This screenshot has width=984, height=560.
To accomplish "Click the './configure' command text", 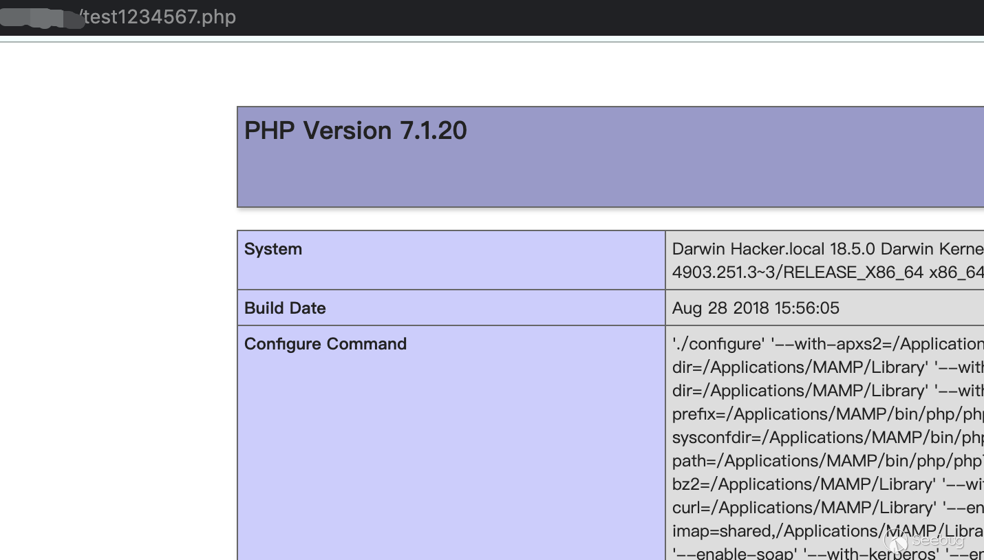I will [x=703, y=343].
